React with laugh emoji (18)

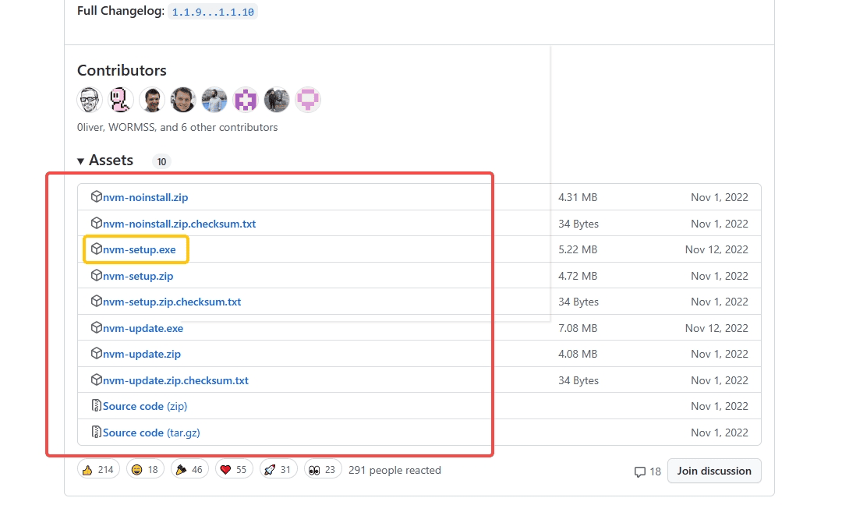(x=145, y=470)
